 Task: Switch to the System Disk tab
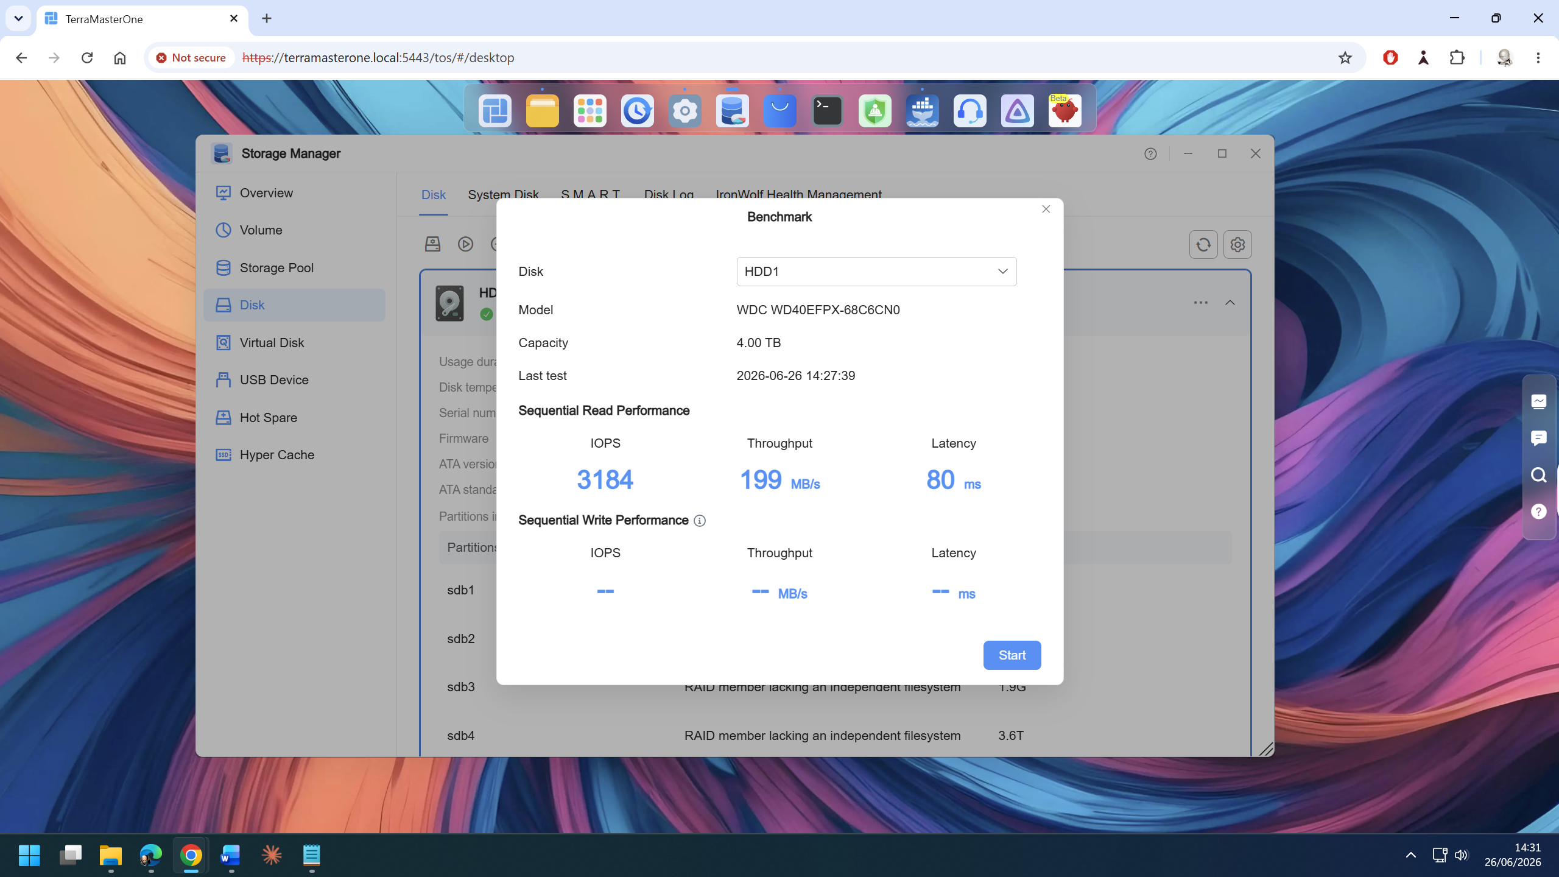tap(503, 195)
